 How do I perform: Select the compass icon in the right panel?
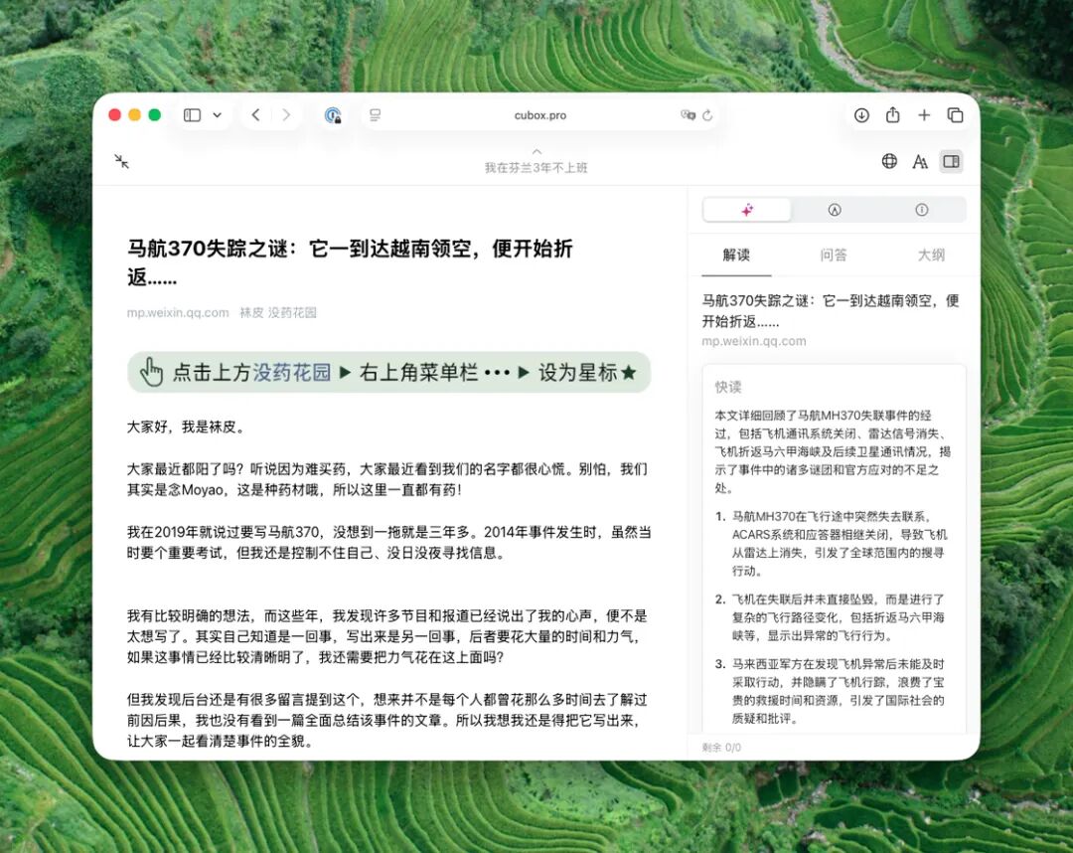coord(835,210)
